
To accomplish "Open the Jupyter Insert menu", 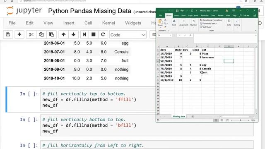I will pos(69,23).
